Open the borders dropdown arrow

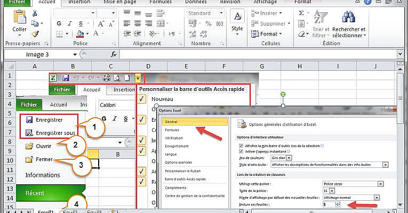tap(67, 33)
